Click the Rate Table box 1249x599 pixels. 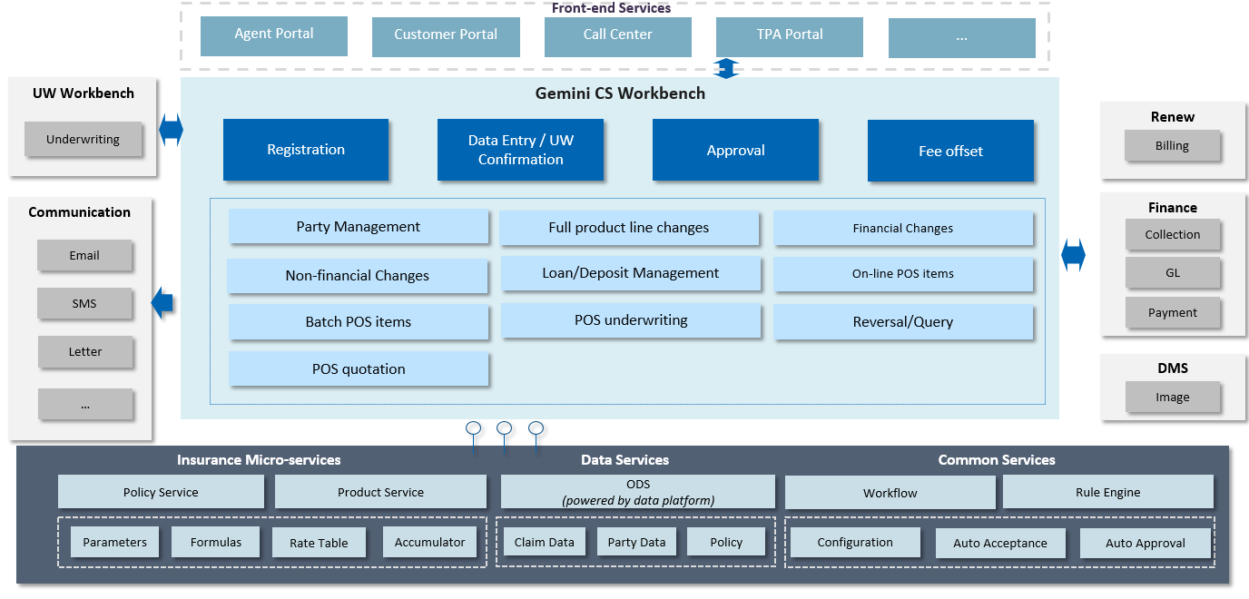(x=319, y=544)
